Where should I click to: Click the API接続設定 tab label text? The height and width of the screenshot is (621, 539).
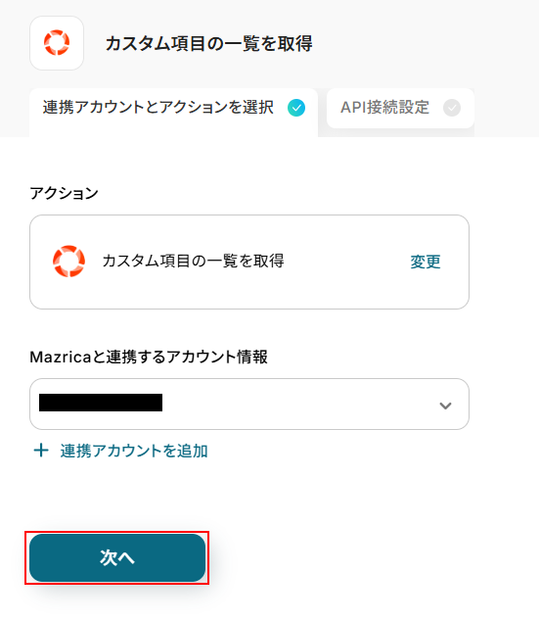pyautogui.click(x=384, y=108)
